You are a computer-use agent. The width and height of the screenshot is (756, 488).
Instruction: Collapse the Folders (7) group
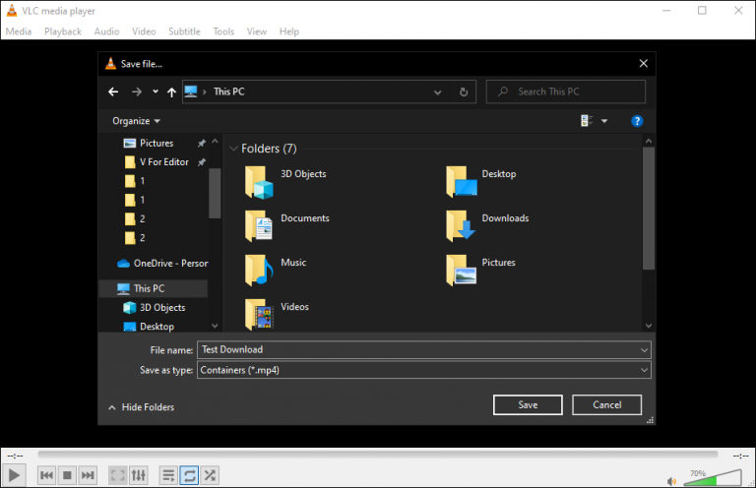[x=234, y=149]
